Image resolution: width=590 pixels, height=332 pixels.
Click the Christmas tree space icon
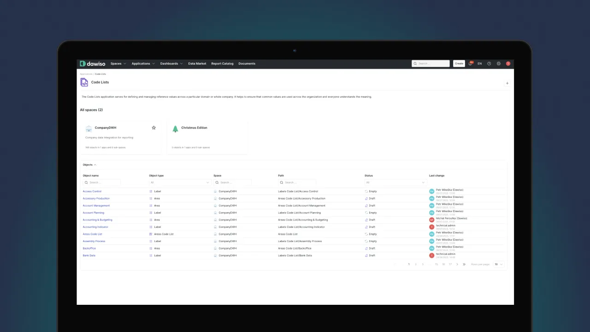[x=175, y=129]
